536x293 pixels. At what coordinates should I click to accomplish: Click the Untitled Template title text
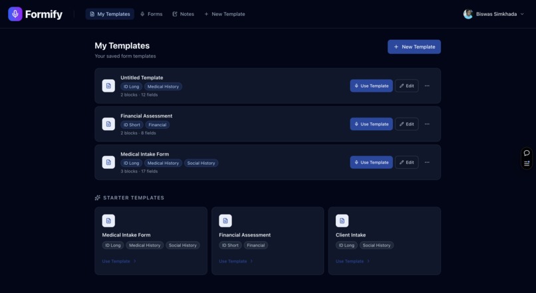point(142,78)
